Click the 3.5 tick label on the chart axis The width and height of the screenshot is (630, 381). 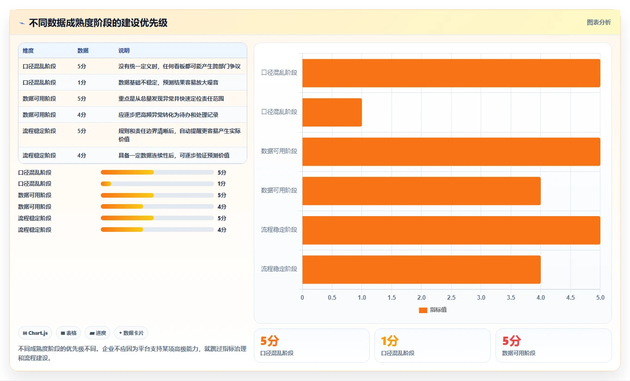click(511, 298)
